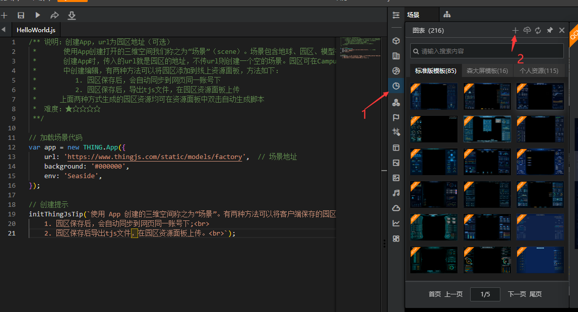The image size is (578, 312).
Task: Add a new chart with the plus icon
Action: point(516,30)
